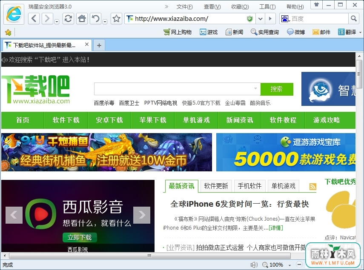364x270 pixels.
Task: Open the 新闻 news shortcut
Action: (x=234, y=32)
